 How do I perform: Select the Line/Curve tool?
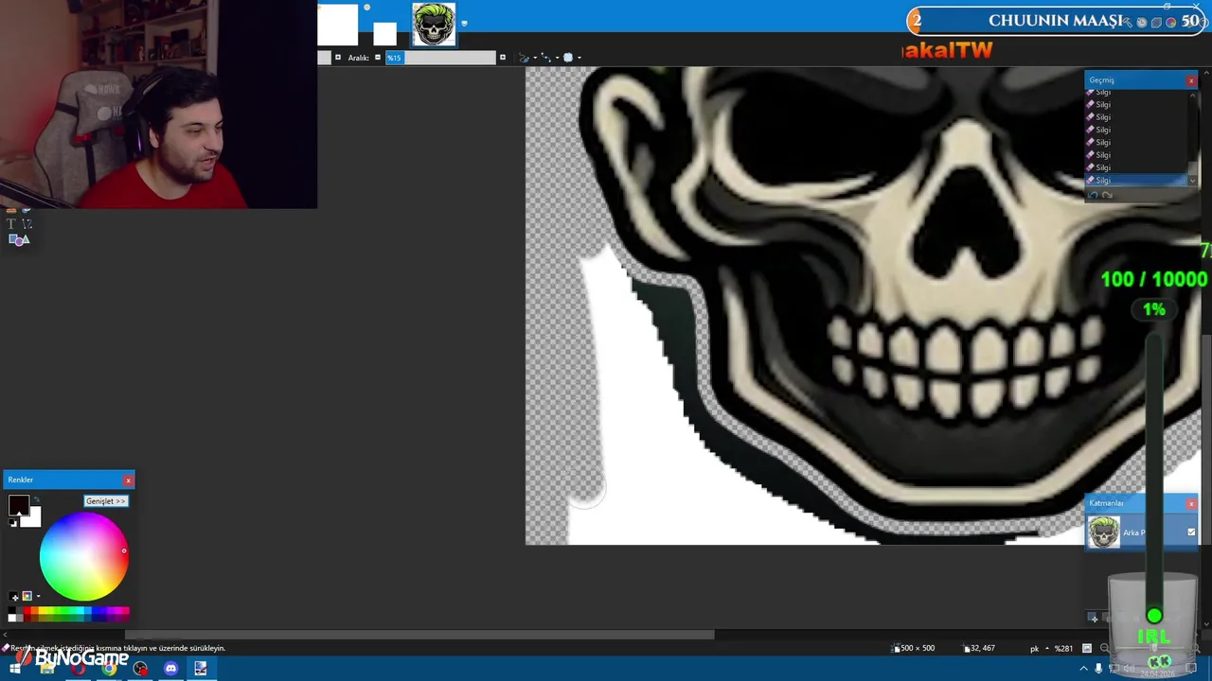[27, 224]
